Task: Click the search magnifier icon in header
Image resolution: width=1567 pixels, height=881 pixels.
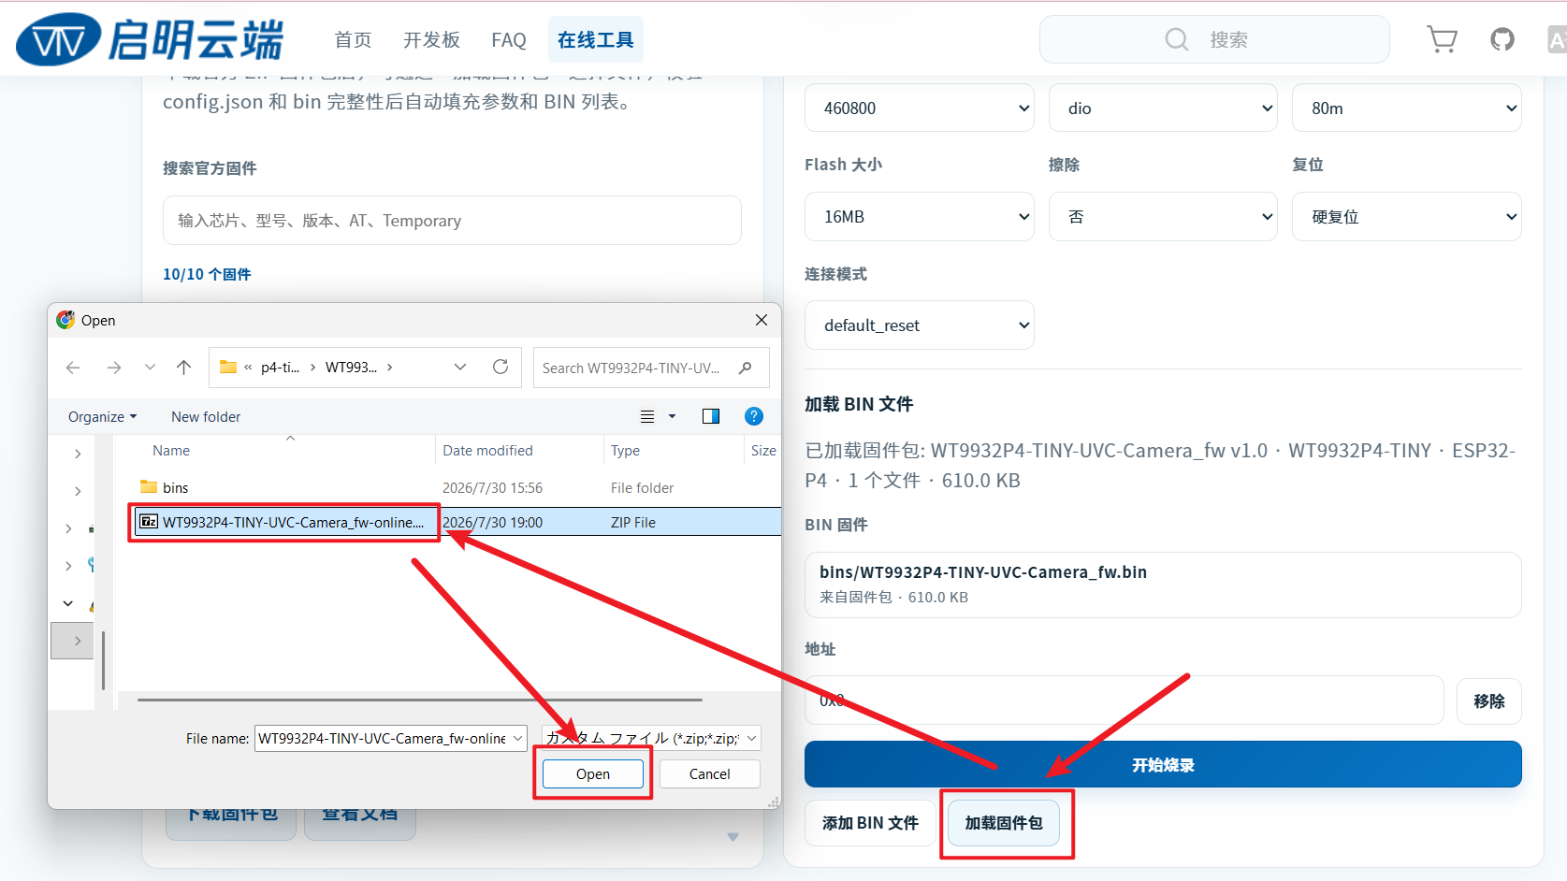Action: coord(1176,39)
